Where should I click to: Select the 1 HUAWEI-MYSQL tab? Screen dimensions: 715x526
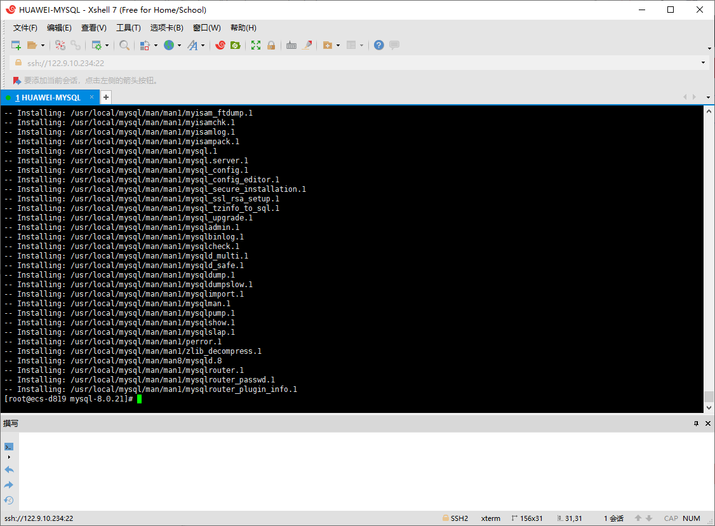(x=48, y=98)
